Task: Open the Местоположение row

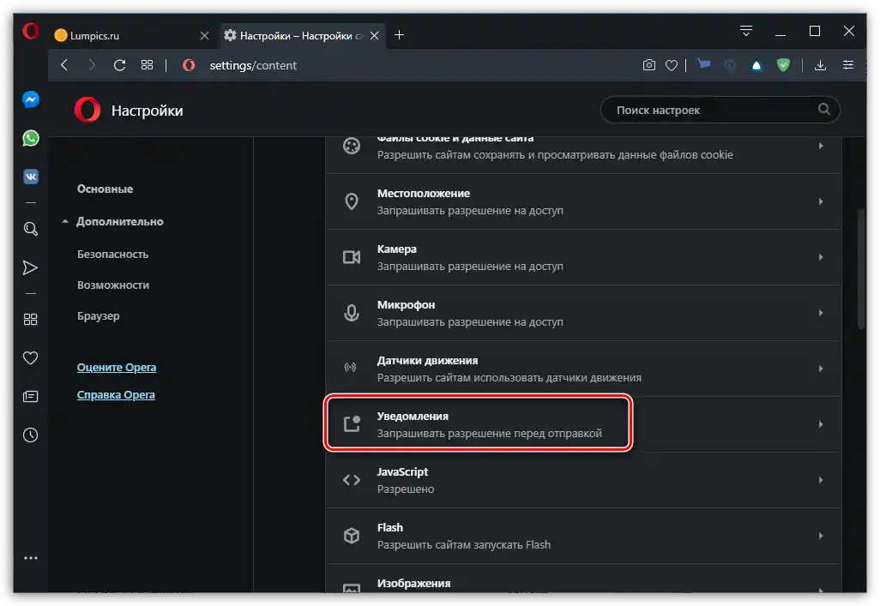Action: click(583, 201)
